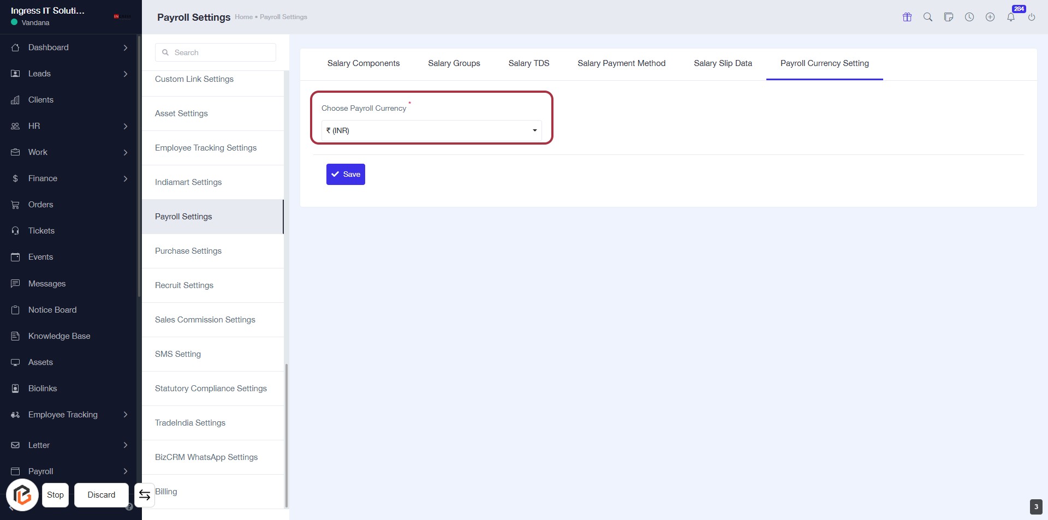The width and height of the screenshot is (1048, 520).
Task: Click the gift icon in top bar
Action: (907, 17)
